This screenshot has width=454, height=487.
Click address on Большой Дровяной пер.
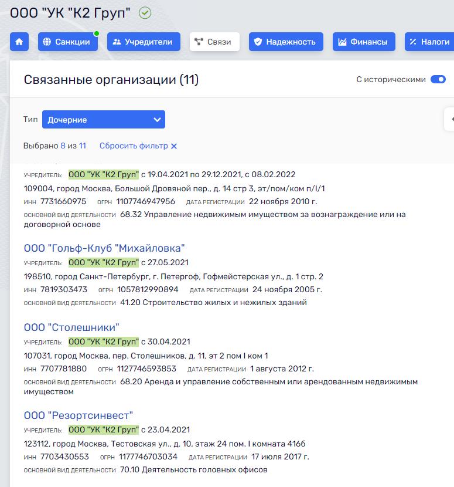coord(175,188)
